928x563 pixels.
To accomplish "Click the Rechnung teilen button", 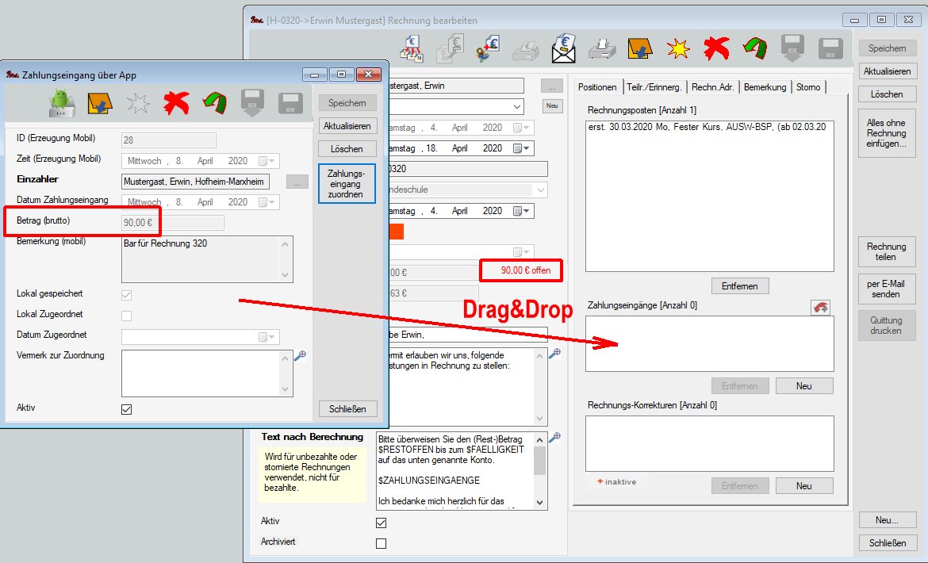I will pos(886,252).
